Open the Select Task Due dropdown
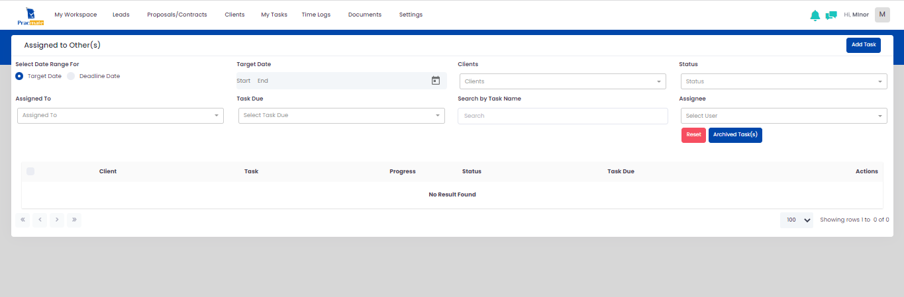Viewport: 904px width, 297px height. pyautogui.click(x=342, y=115)
